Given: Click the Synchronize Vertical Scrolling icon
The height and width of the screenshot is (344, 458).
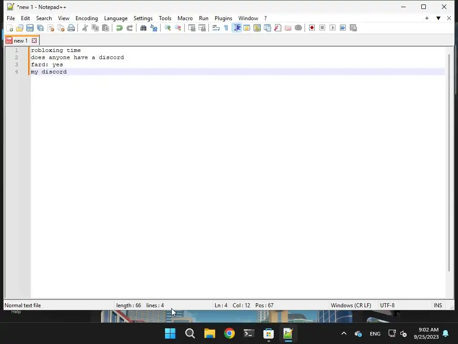Looking at the screenshot, I should [191, 28].
